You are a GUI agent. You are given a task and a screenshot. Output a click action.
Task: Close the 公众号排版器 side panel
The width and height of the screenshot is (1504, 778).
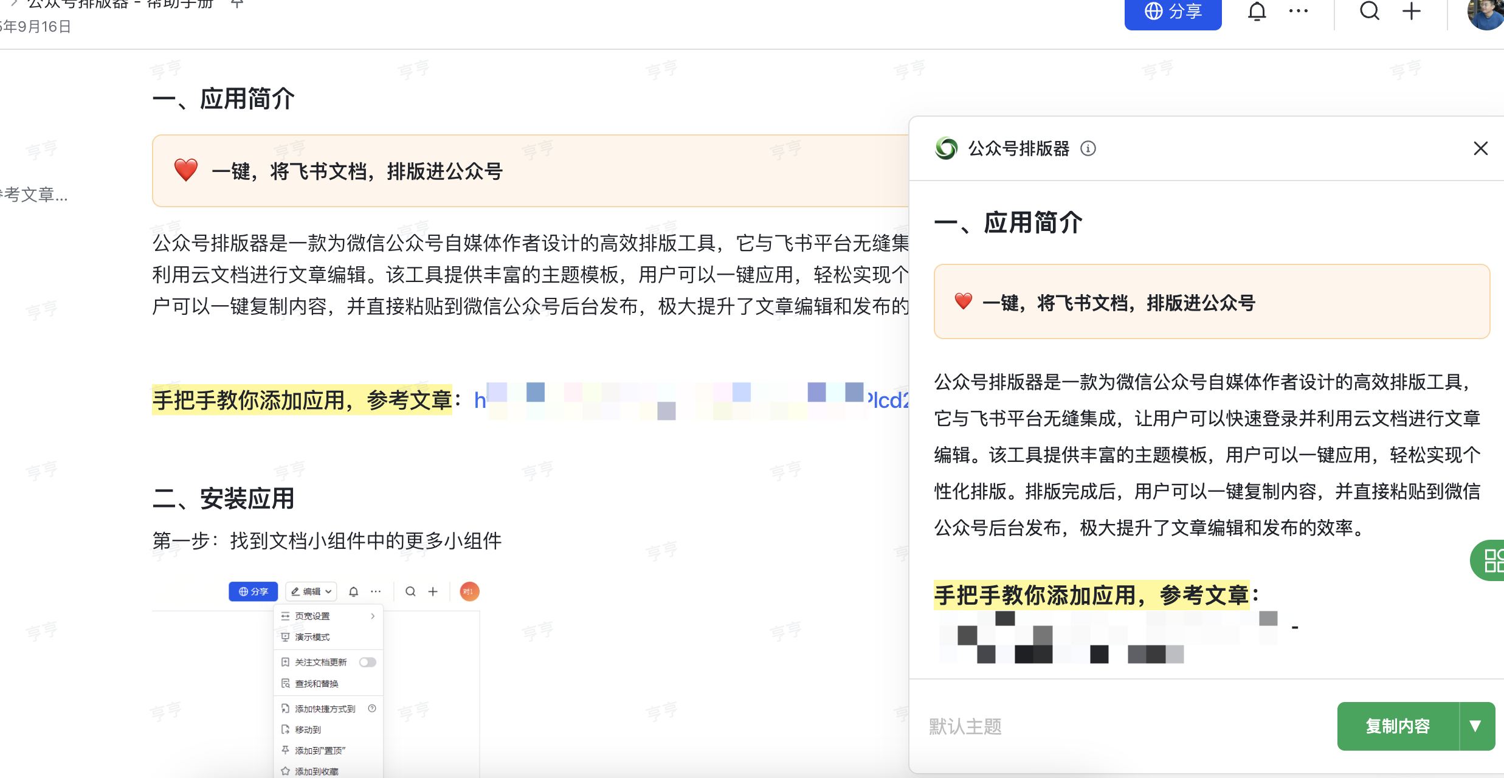(1480, 148)
